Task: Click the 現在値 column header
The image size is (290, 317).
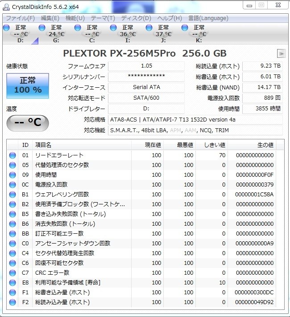Action: pyautogui.click(x=147, y=145)
